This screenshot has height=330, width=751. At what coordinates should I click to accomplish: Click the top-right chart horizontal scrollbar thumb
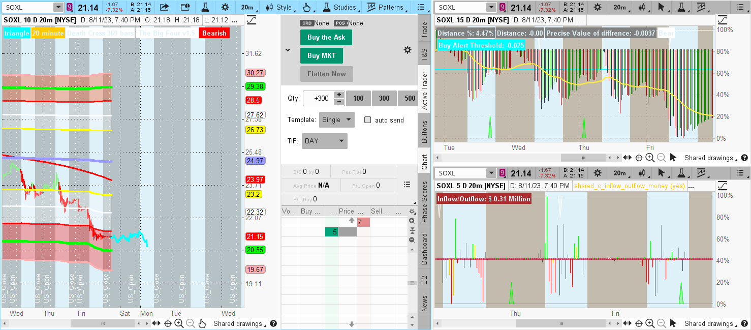[x=584, y=158]
